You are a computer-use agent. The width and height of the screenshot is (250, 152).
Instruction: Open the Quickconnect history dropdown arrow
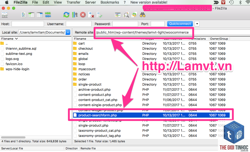click(x=197, y=24)
